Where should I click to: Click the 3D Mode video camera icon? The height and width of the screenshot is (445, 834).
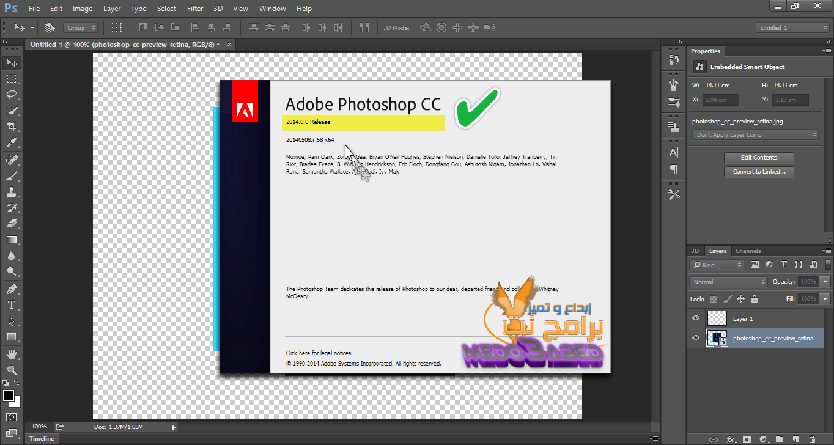pos(489,28)
